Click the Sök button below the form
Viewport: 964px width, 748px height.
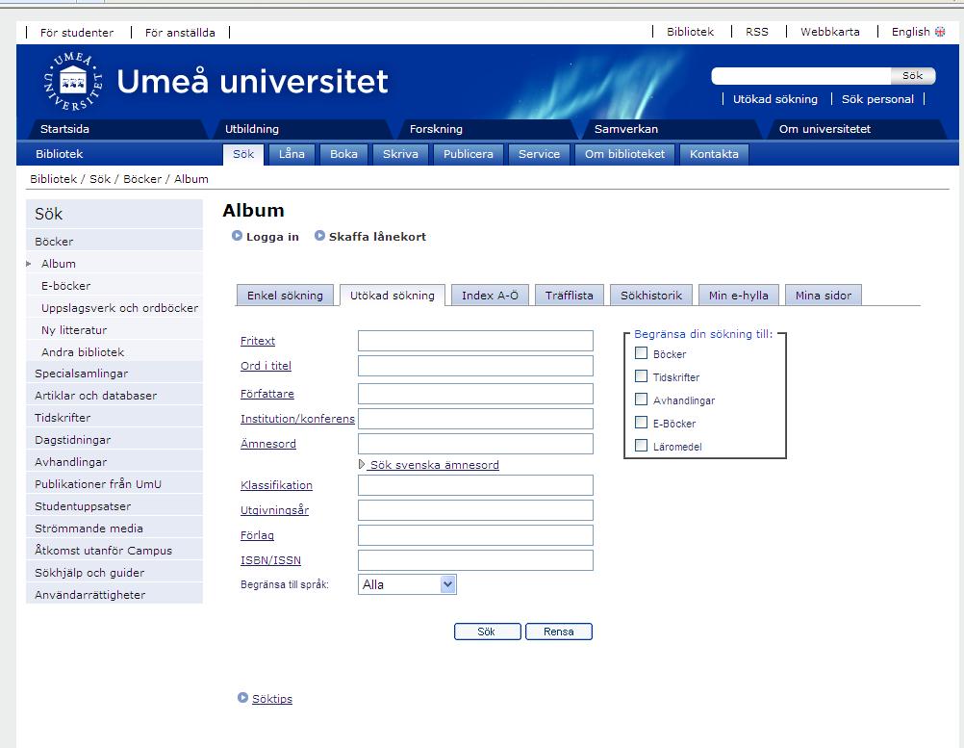pos(488,632)
